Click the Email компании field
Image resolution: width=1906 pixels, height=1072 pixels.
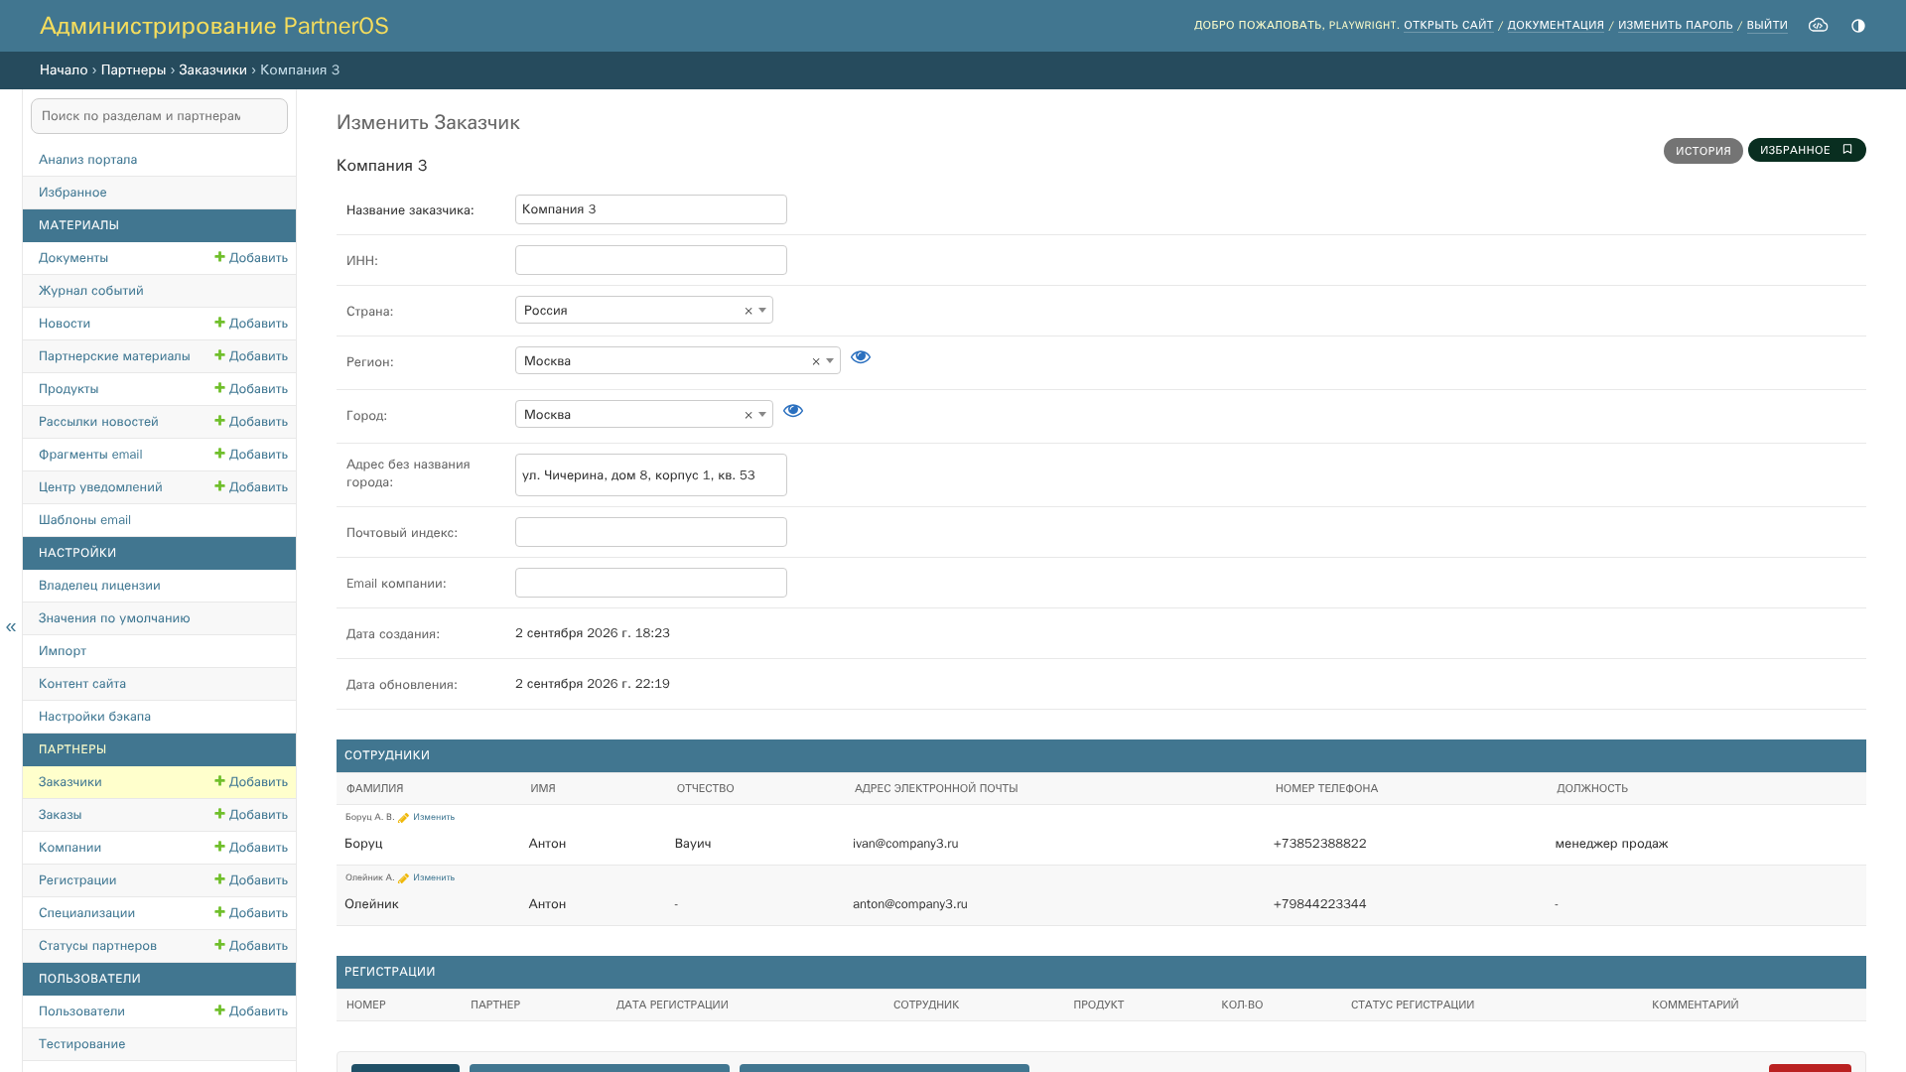click(x=651, y=583)
